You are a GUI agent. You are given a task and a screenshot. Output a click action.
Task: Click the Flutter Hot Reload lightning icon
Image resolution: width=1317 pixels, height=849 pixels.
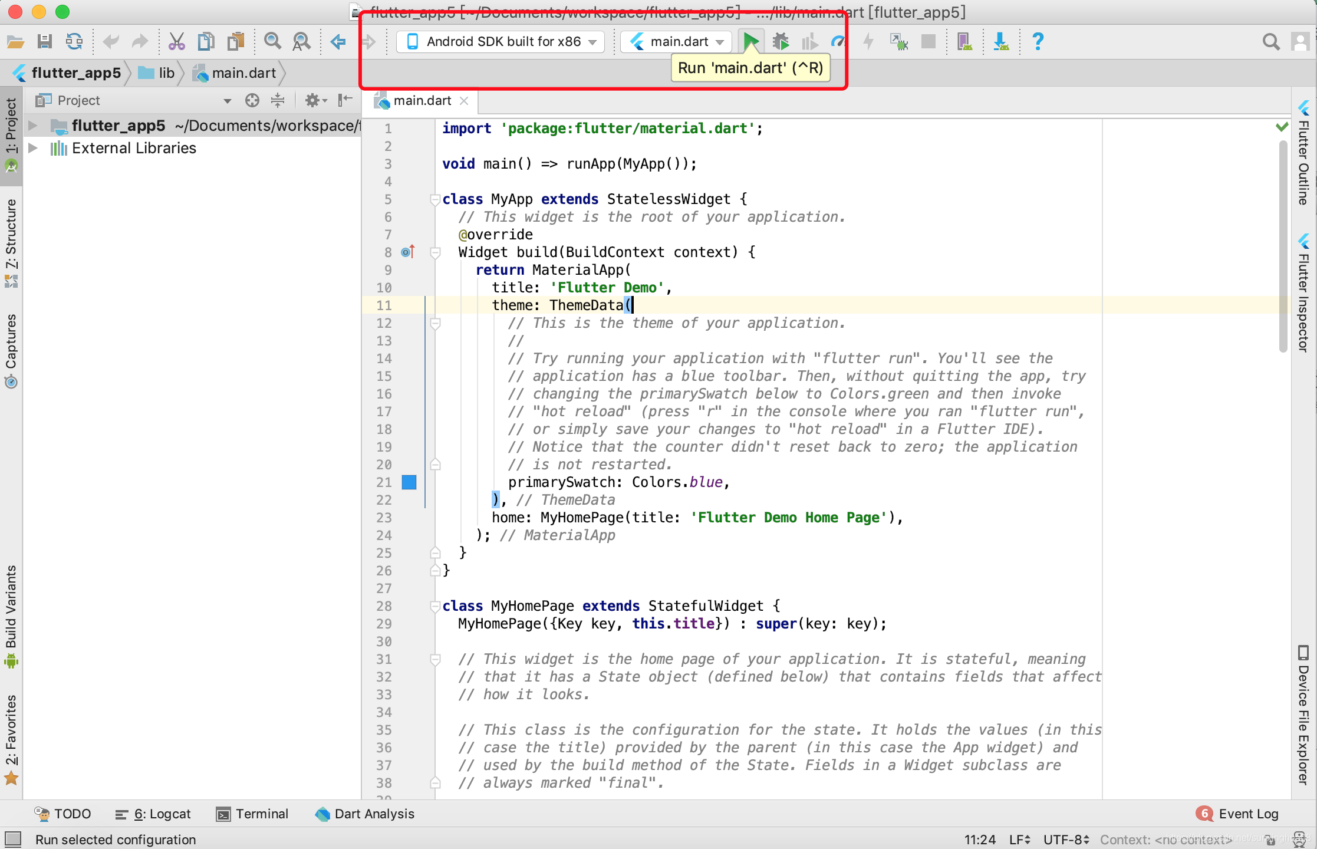[x=868, y=41]
